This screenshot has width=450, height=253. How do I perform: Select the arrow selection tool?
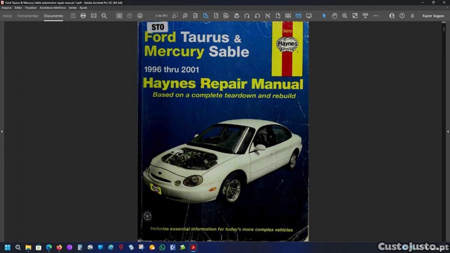pos(324,16)
